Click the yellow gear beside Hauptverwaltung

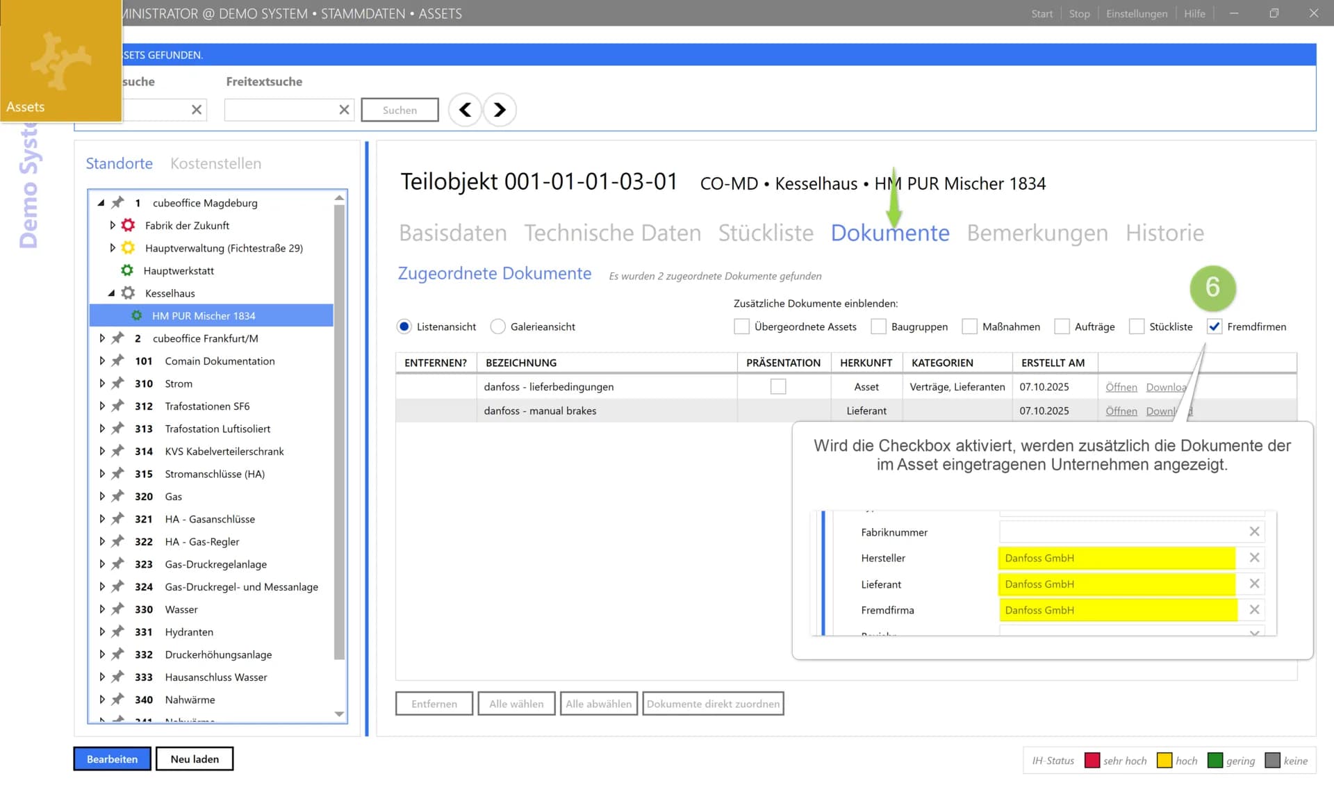coord(128,248)
